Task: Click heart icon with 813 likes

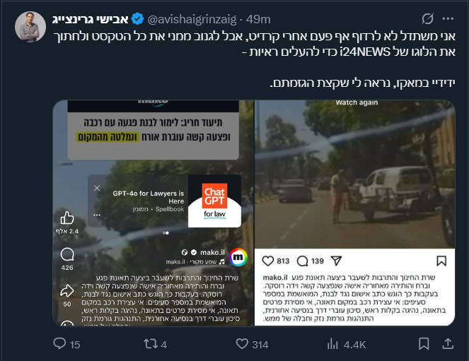Action: click(x=267, y=261)
